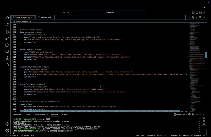Click main* branch in status bar
The width and height of the screenshot is (211, 137).
[x=13, y=135]
